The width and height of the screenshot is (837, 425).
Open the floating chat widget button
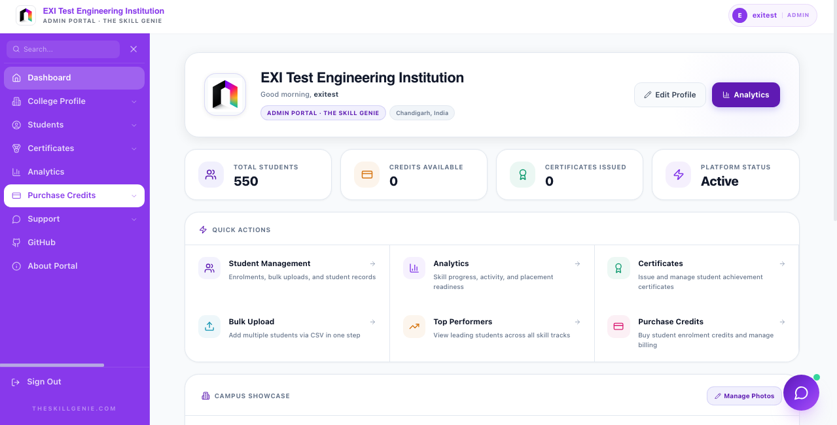coord(801,393)
